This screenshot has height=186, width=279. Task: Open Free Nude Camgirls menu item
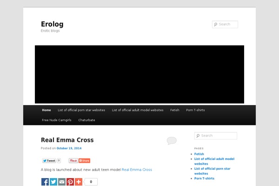[57, 120]
